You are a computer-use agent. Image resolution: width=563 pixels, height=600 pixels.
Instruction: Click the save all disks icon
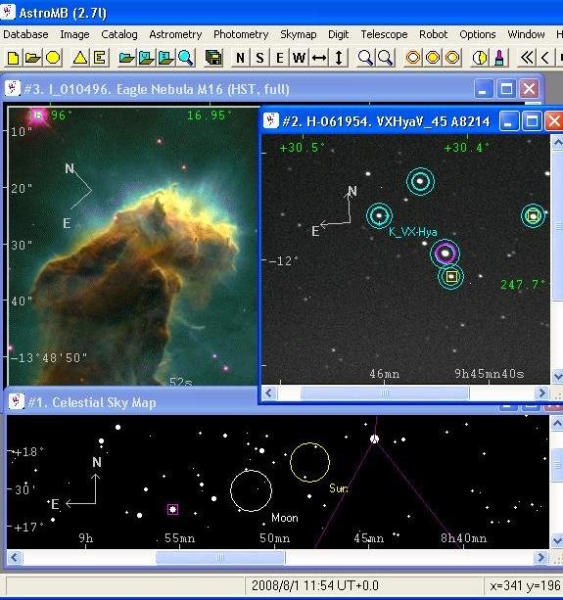(213, 58)
